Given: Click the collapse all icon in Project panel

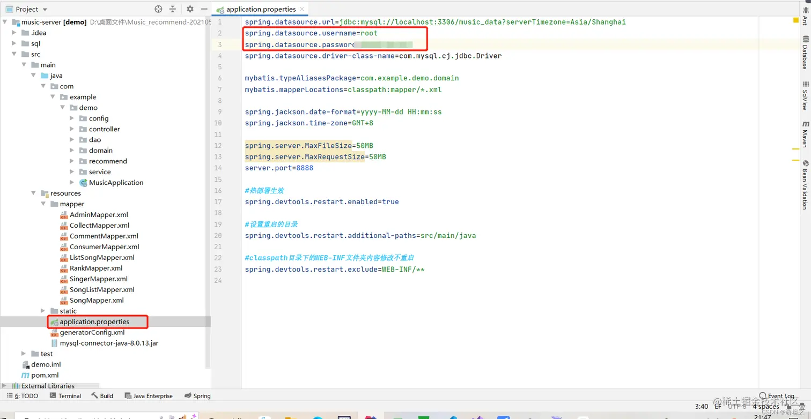Looking at the screenshot, I should point(173,9).
